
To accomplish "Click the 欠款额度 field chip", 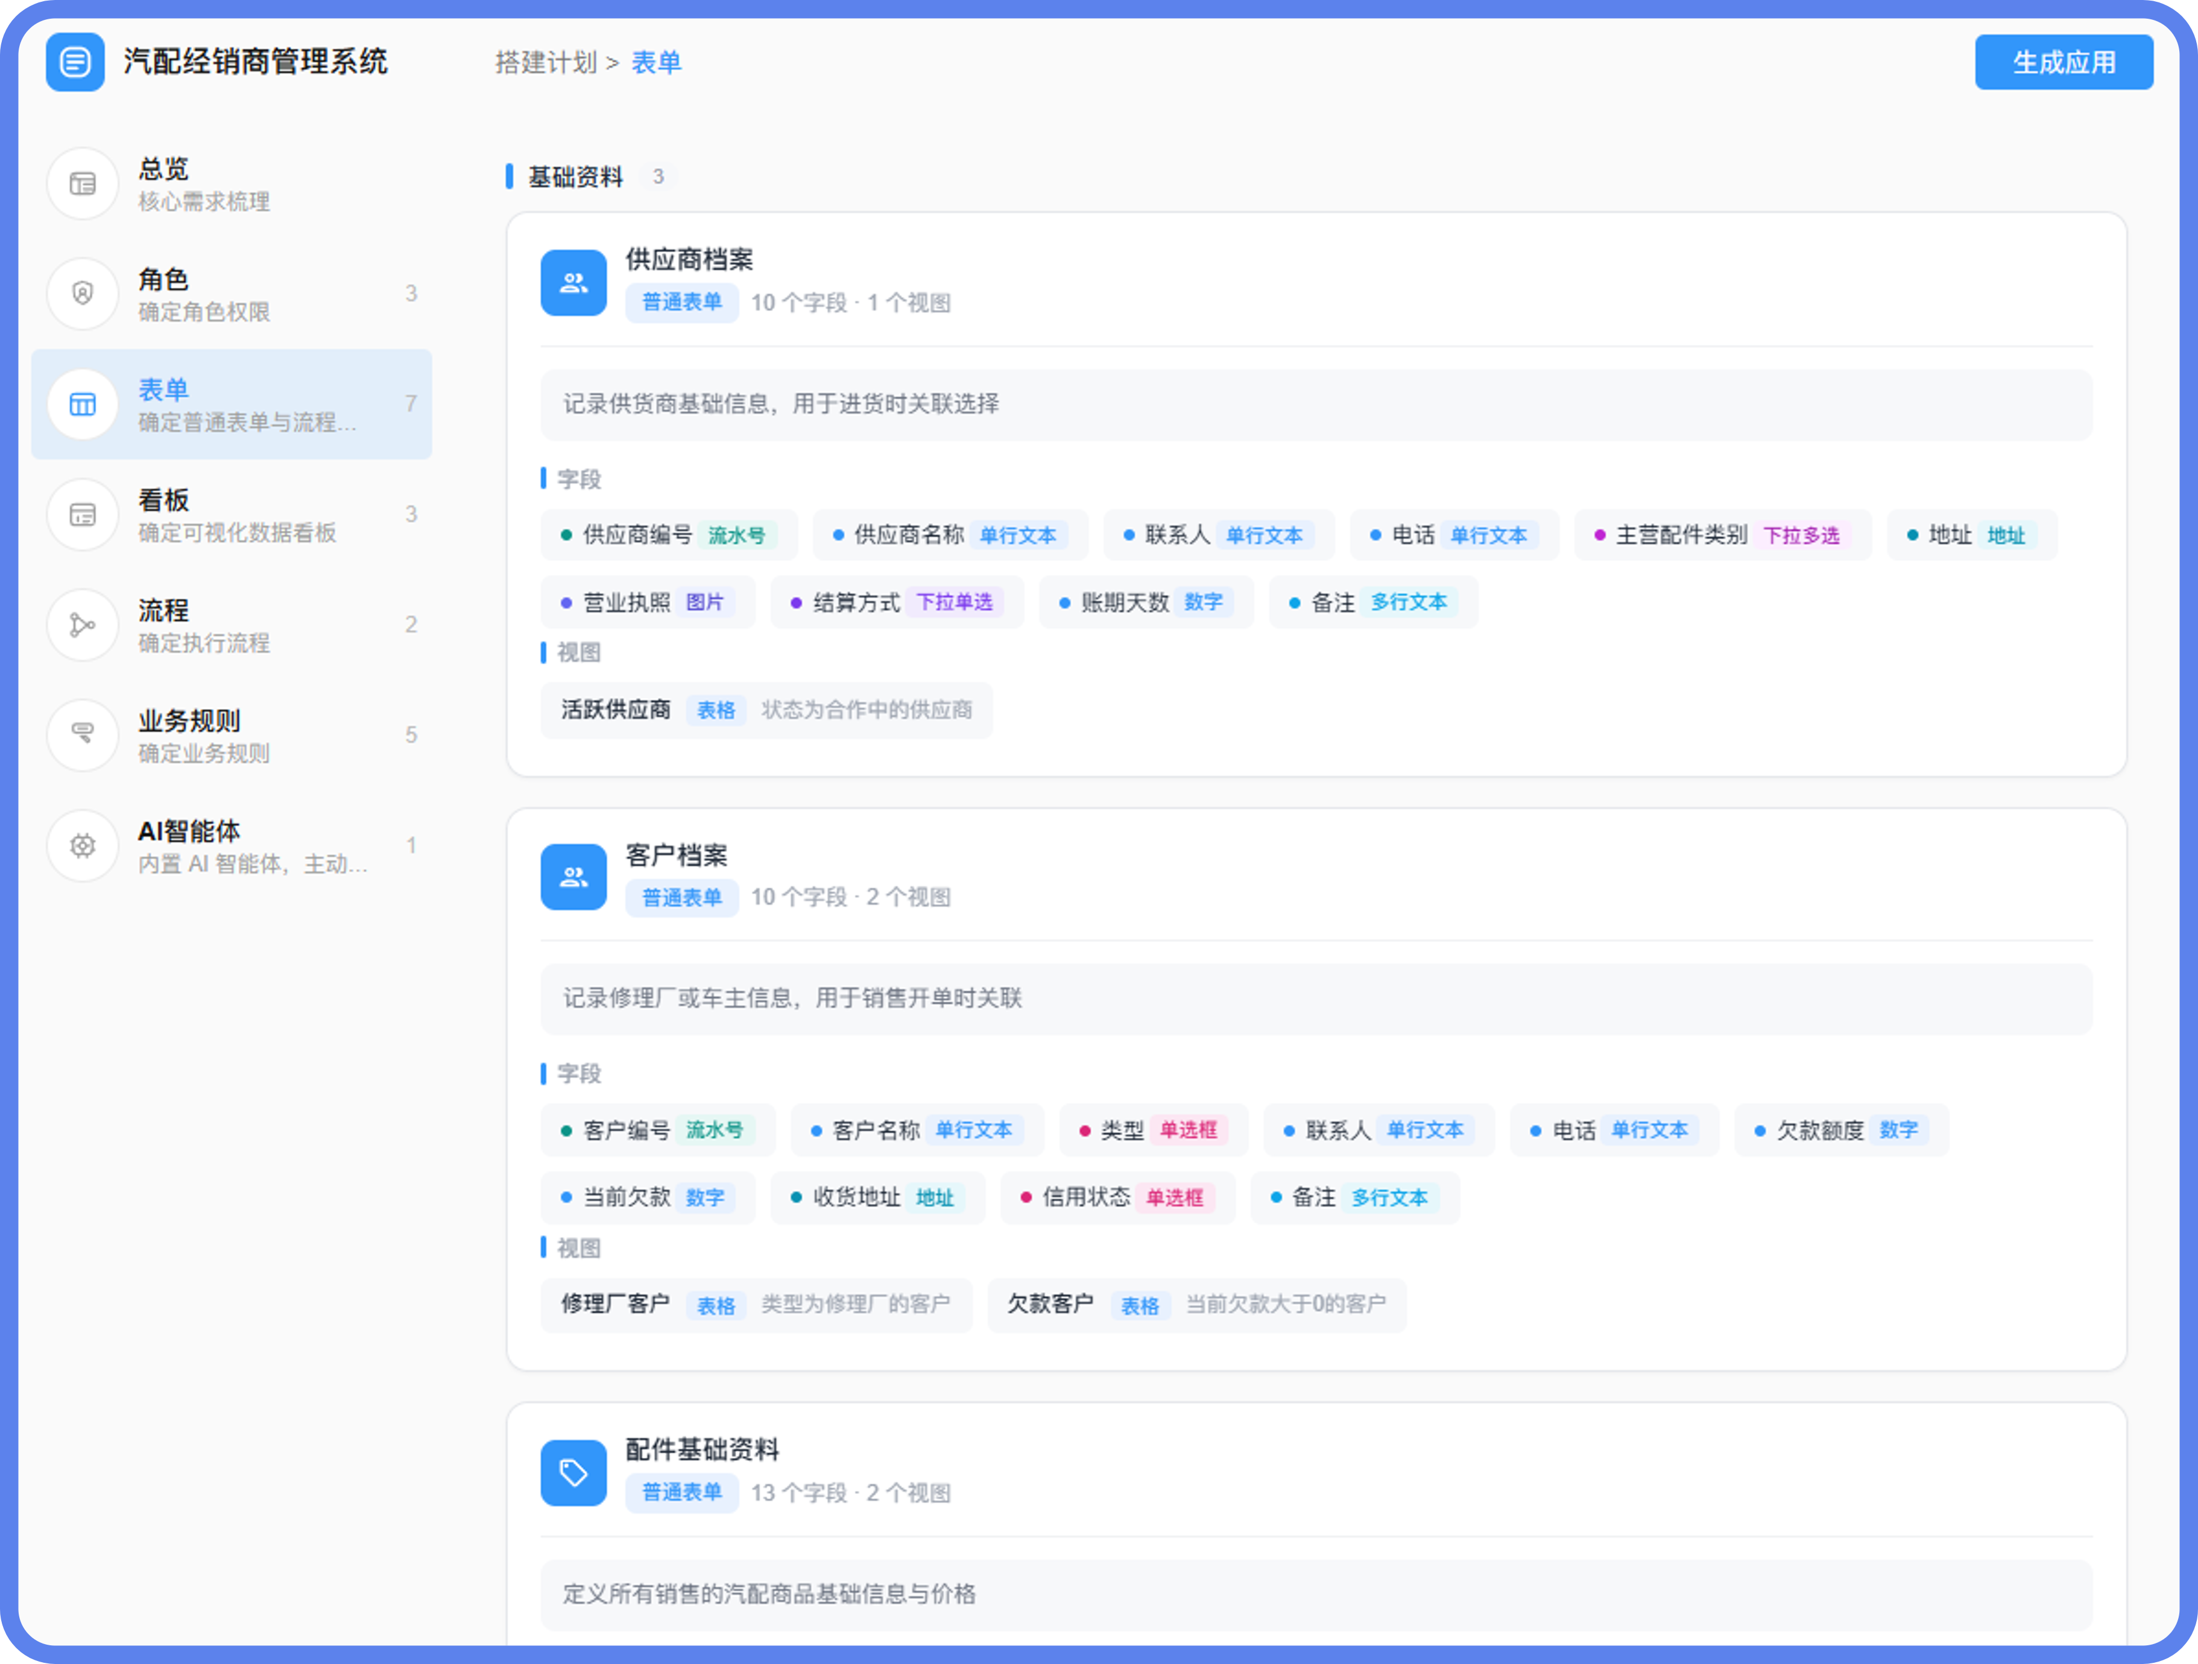I will point(1840,1130).
